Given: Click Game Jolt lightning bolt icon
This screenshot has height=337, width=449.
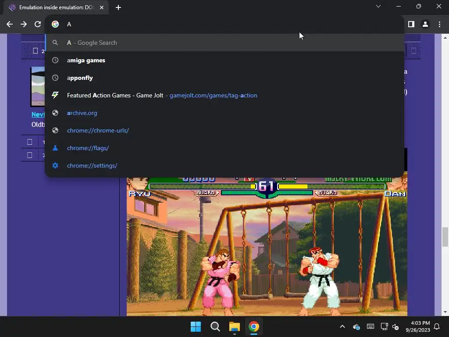Looking at the screenshot, I should coord(55,95).
